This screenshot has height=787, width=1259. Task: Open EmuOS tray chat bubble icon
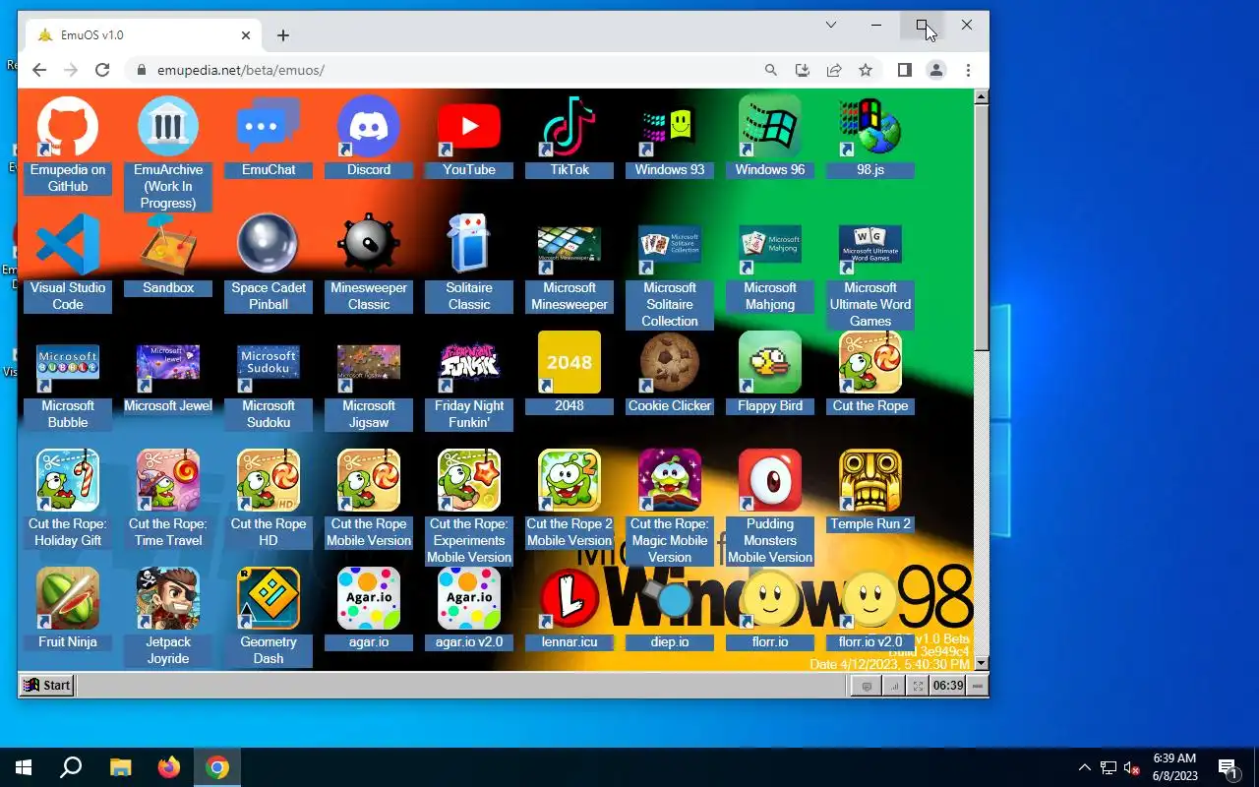click(x=867, y=686)
